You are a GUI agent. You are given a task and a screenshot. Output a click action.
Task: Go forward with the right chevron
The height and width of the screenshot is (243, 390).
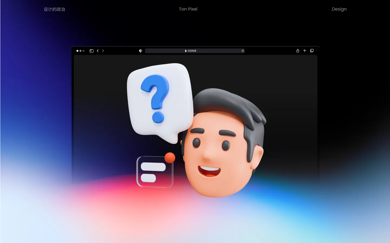tap(103, 51)
